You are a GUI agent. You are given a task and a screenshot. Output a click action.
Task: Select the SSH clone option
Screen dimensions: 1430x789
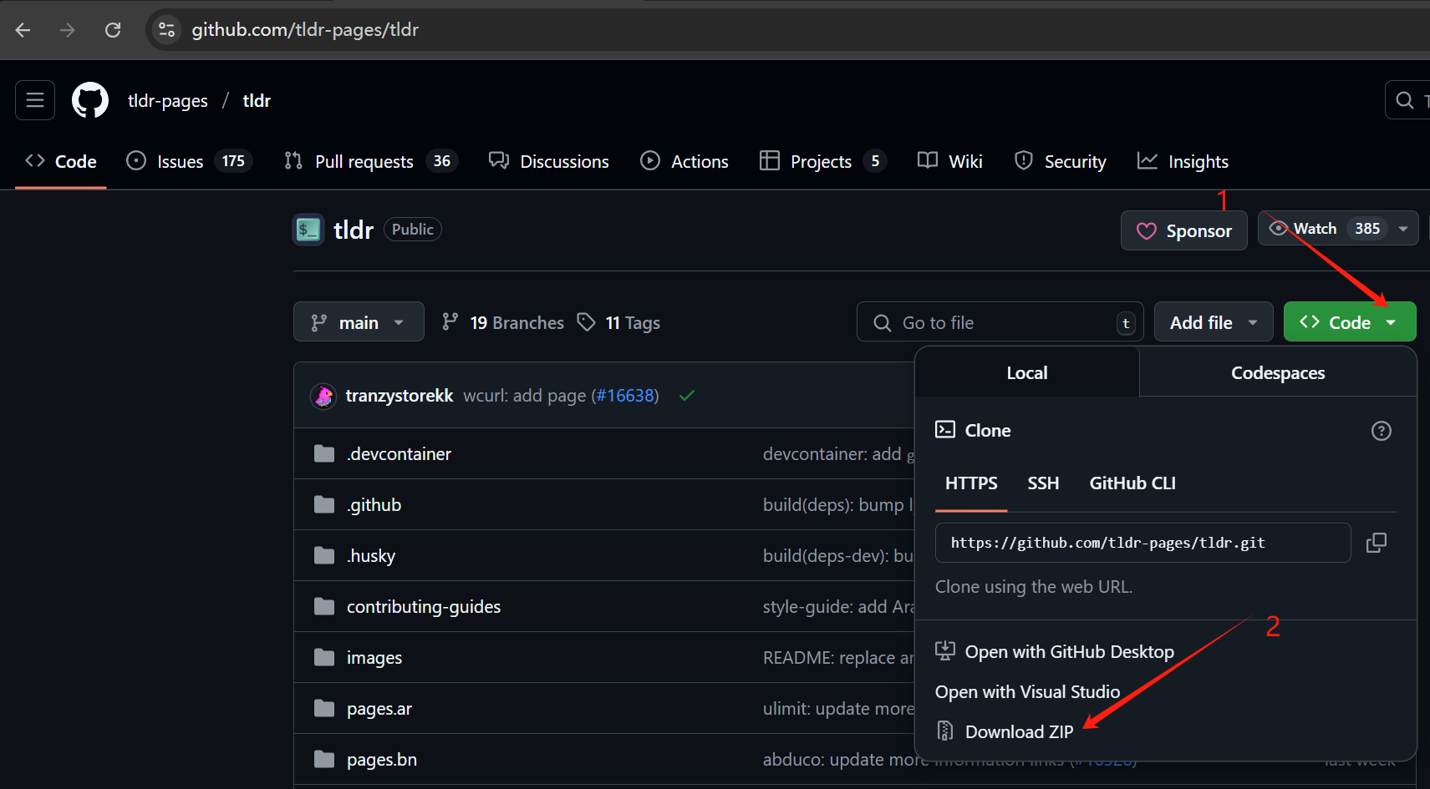pos(1043,483)
